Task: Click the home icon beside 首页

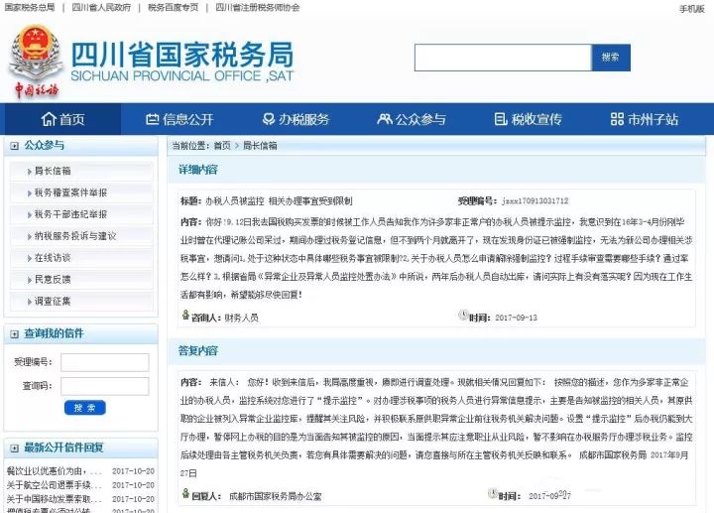Action: click(x=49, y=119)
